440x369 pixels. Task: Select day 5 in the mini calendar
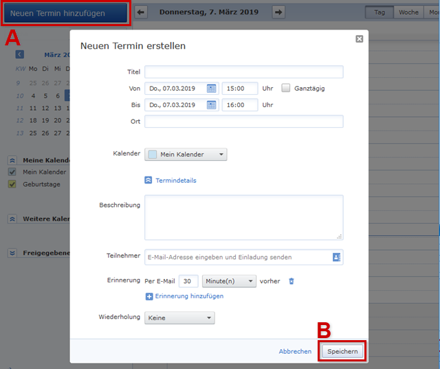45,96
